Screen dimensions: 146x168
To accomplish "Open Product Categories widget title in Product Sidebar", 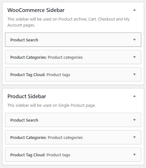I will [x=28, y=137].
